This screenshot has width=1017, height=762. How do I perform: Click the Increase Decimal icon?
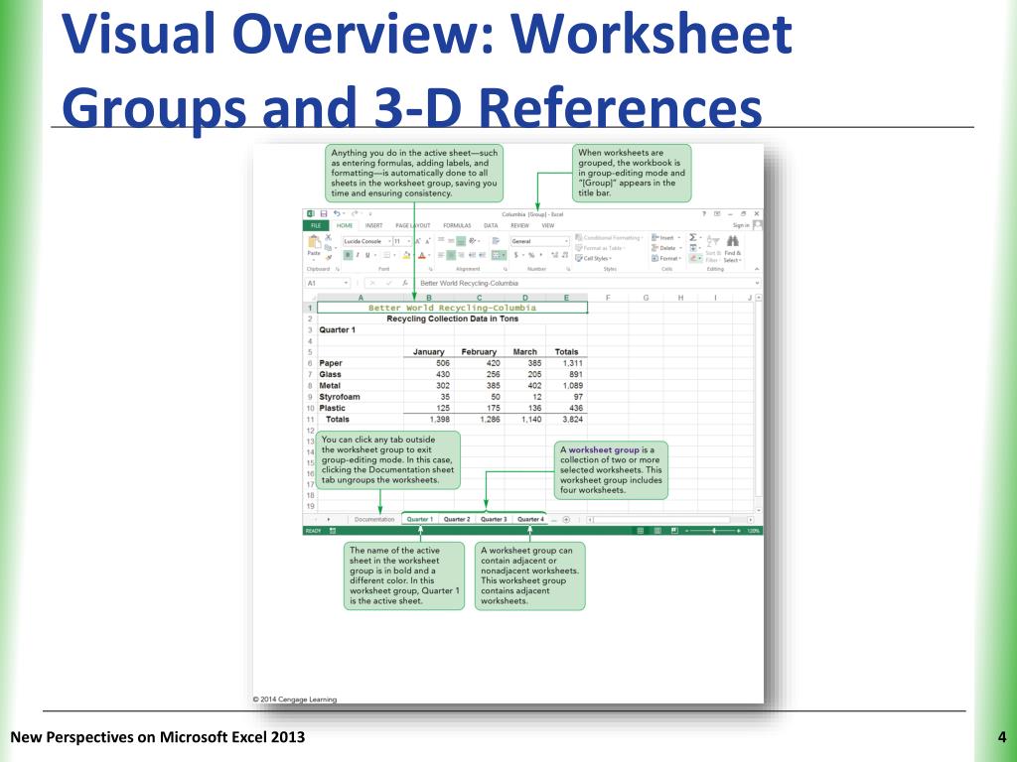coord(554,255)
